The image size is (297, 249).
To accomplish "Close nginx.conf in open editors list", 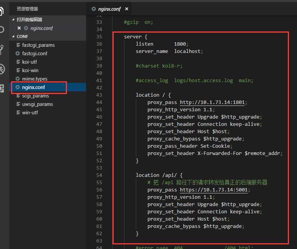I will (x=19, y=28).
